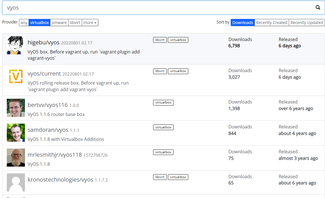The image size is (325, 198).
Task: Open bertvv's profile photo
Action: [16, 108]
